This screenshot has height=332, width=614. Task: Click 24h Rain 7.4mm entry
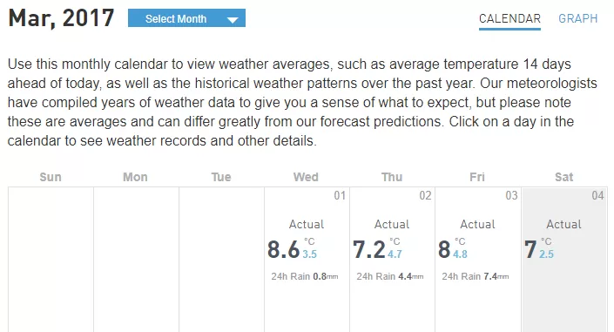(476, 276)
